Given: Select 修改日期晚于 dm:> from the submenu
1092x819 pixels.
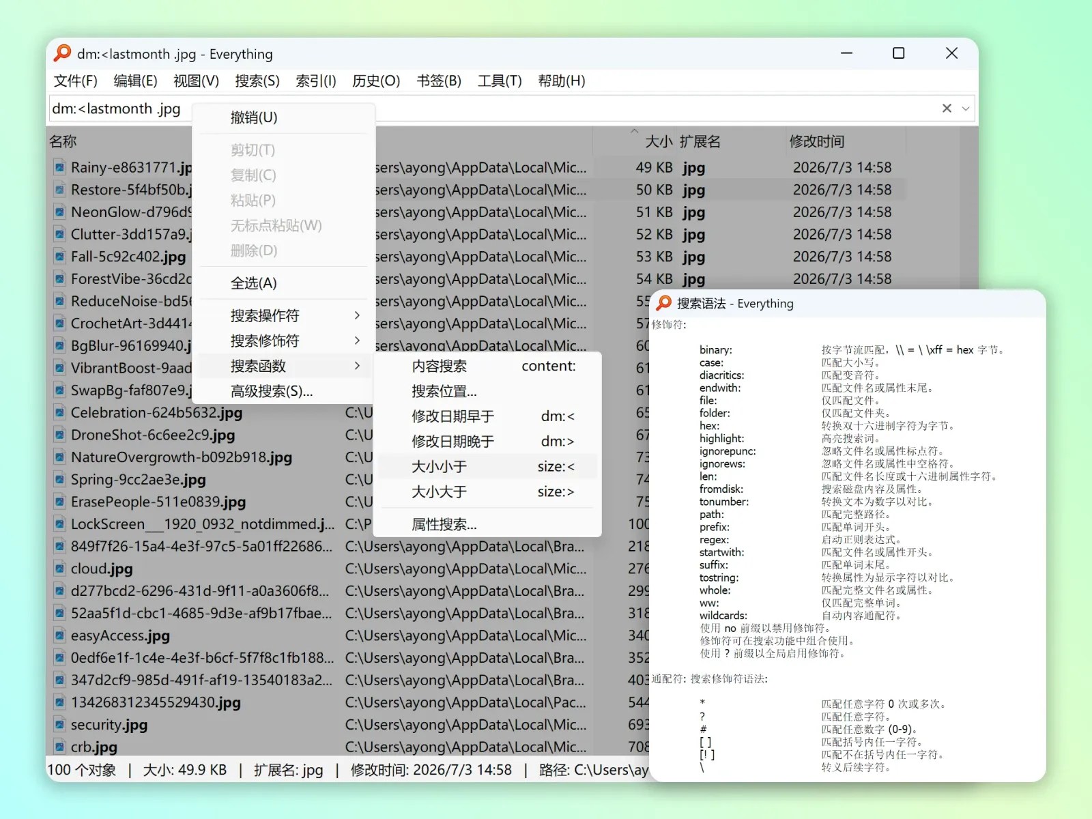Looking at the screenshot, I should [487, 442].
